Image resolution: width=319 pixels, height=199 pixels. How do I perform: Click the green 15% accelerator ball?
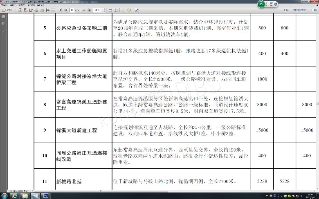pos(261,4)
